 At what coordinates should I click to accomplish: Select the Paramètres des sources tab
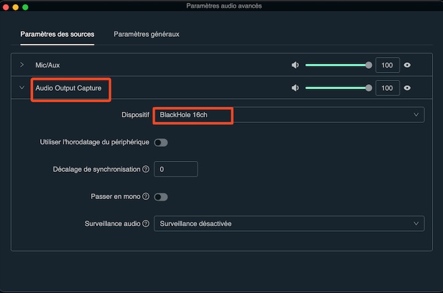57,34
